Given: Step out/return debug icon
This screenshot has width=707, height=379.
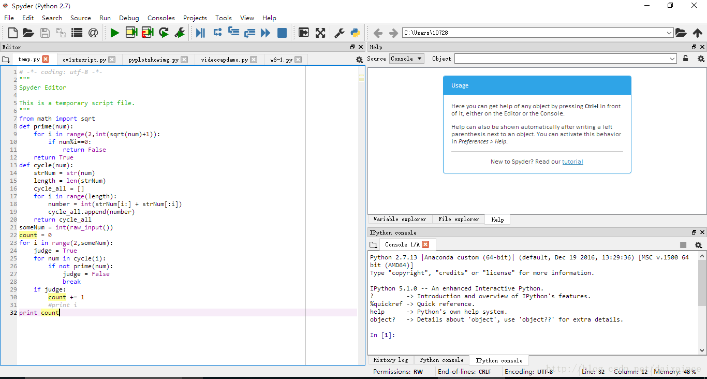Looking at the screenshot, I should click(x=249, y=33).
